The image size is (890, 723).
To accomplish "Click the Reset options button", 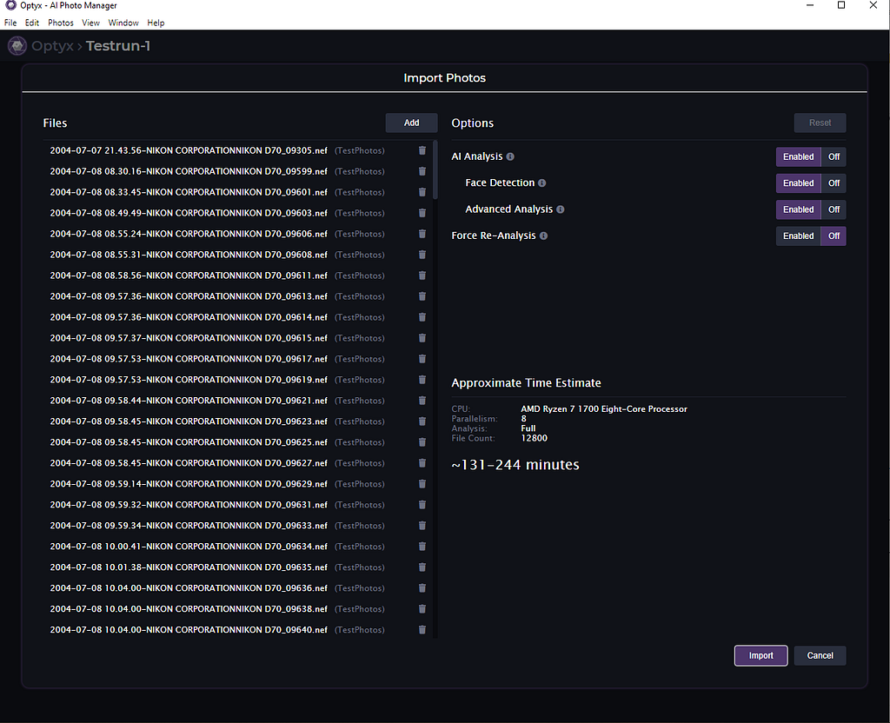I will click(820, 123).
